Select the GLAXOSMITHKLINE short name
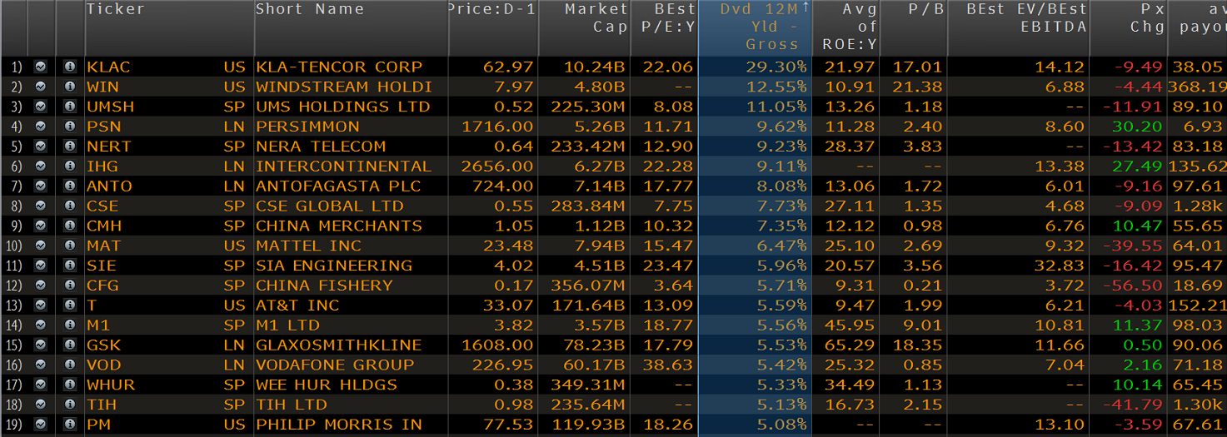This screenshot has width=1227, height=437. [339, 345]
